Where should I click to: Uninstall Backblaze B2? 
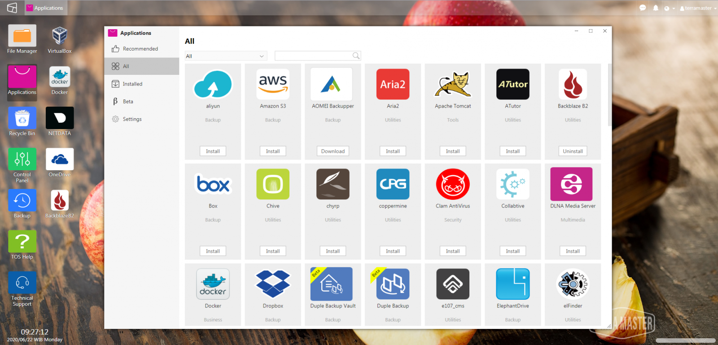pos(573,151)
